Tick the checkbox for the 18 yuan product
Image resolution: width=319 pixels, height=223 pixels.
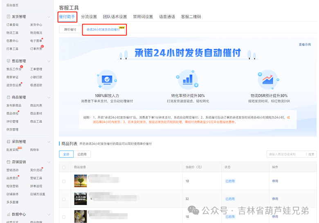point(64,217)
